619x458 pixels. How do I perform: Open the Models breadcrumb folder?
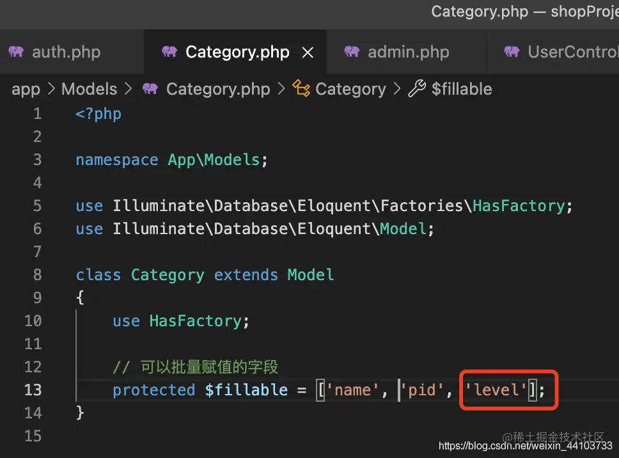point(90,89)
